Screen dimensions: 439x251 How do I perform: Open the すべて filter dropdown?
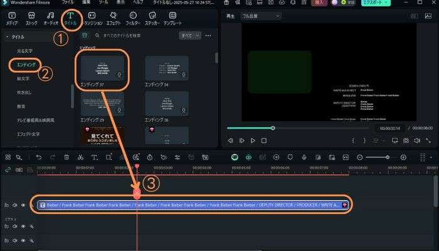tap(190, 36)
